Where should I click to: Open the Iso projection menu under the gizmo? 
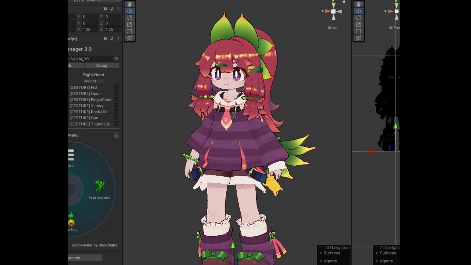(333, 28)
